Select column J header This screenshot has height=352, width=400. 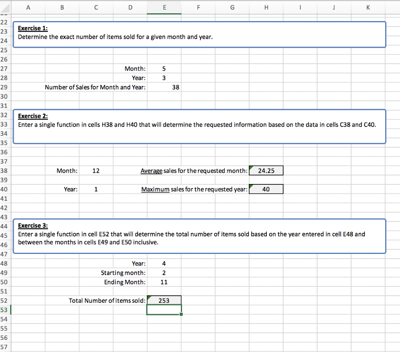click(x=334, y=7)
